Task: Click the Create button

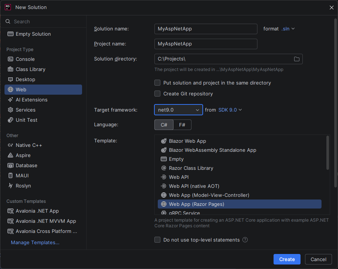Action: click(x=287, y=259)
